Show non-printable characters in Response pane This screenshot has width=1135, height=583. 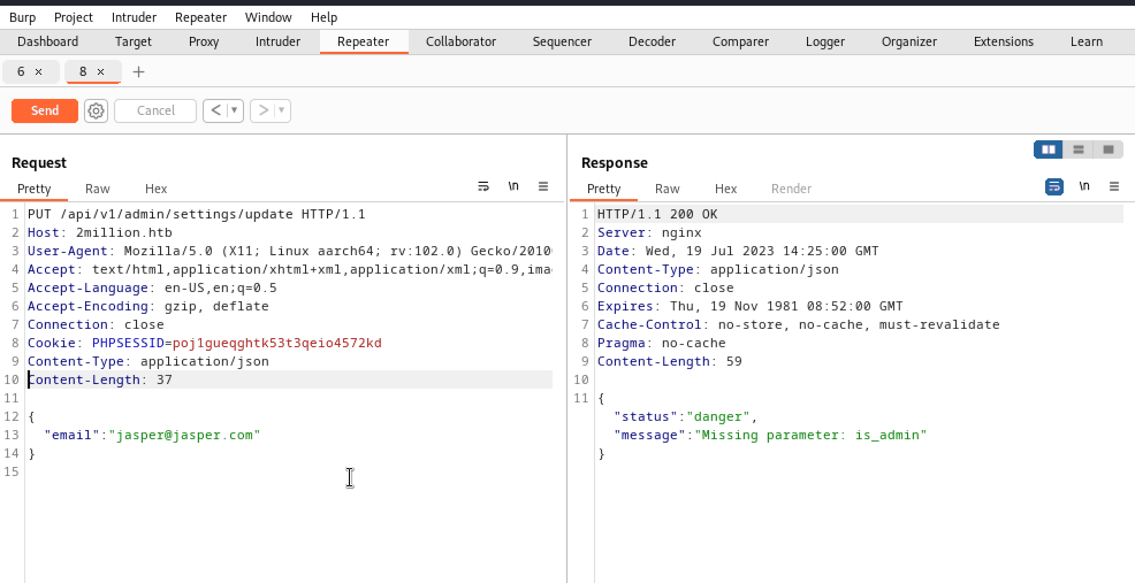pyautogui.click(x=1084, y=187)
